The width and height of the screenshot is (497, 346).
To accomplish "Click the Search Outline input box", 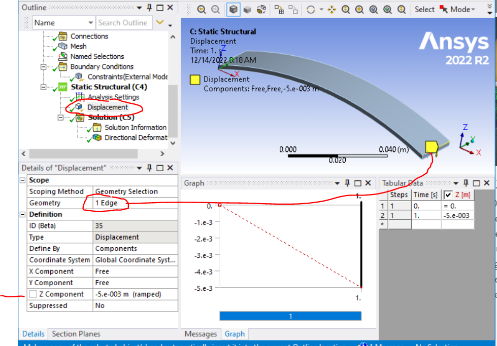I will [x=123, y=23].
